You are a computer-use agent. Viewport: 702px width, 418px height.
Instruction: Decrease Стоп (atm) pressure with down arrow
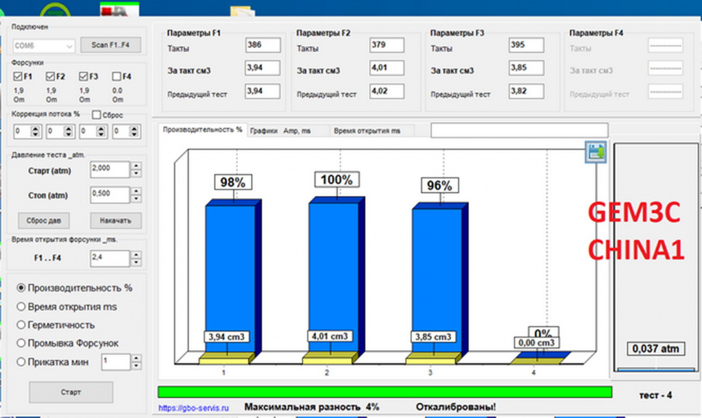point(136,199)
